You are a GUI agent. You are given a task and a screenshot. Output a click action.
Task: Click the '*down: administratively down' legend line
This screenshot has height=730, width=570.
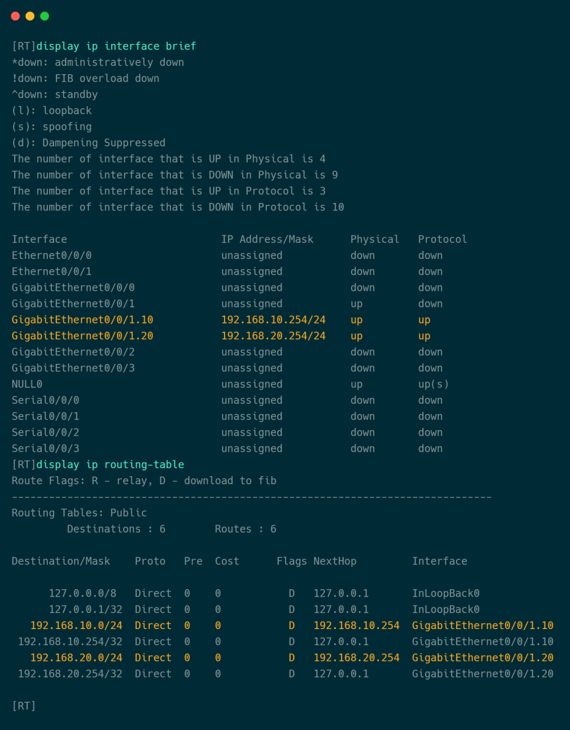pos(98,62)
